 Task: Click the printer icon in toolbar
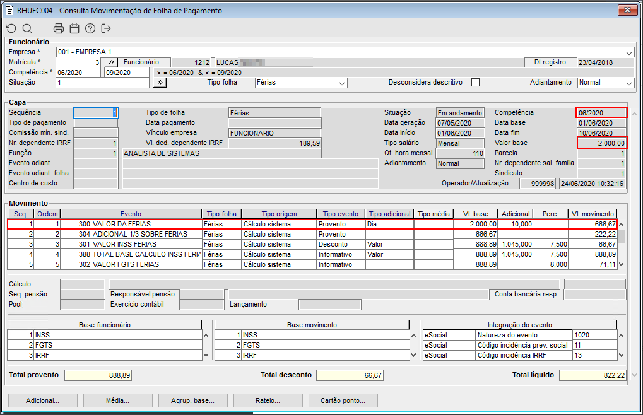59,28
